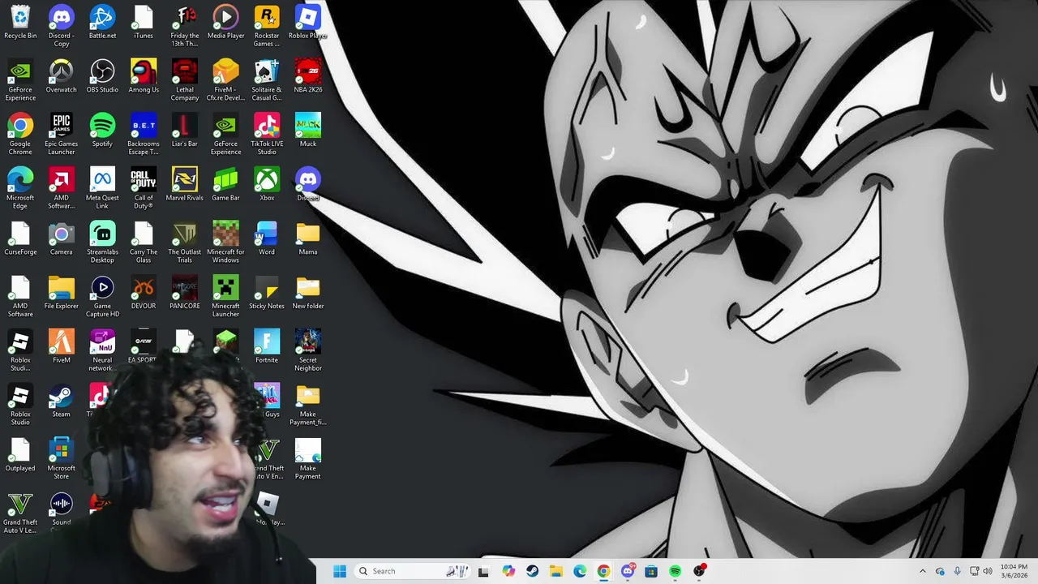Screen dimensions: 1038x584
Task: Launch Lethal Company desktop shortcut
Action: 185,80
